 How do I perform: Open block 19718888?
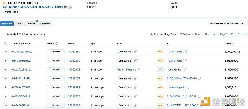click(74, 87)
